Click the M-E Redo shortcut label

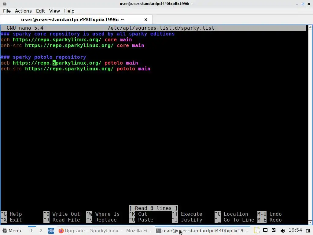click(270, 220)
